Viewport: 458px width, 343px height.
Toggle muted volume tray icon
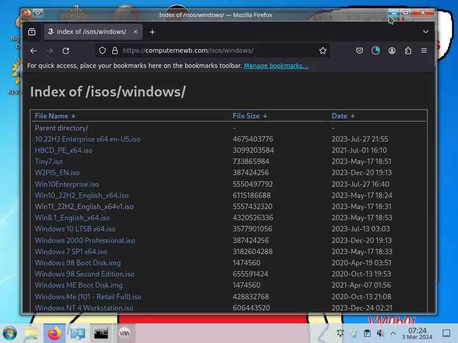coord(380,333)
